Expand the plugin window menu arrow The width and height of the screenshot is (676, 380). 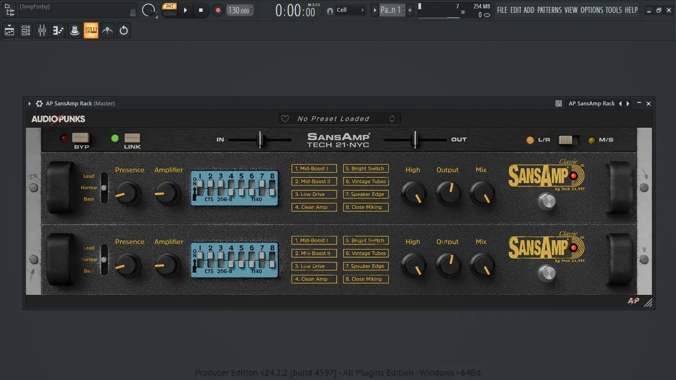[30, 103]
